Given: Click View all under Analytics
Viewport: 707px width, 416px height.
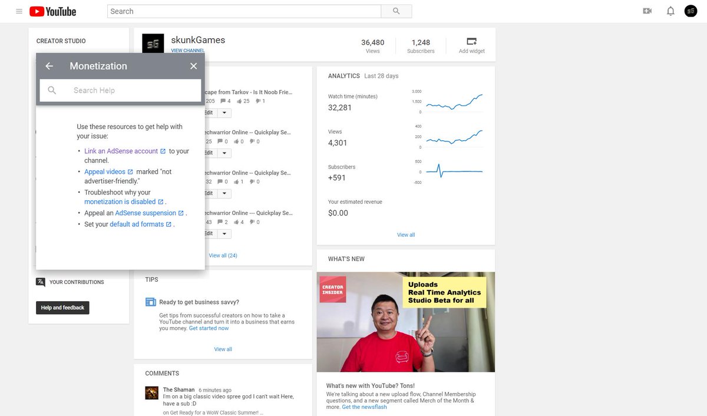Looking at the screenshot, I should pos(406,235).
